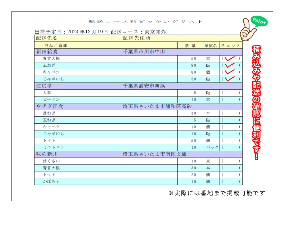
Task: Click the checked mark for キャベツ 80個
Action: tap(230, 72)
